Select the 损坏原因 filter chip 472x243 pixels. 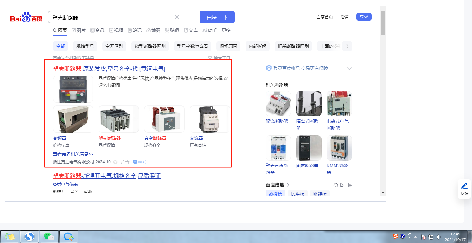228,46
